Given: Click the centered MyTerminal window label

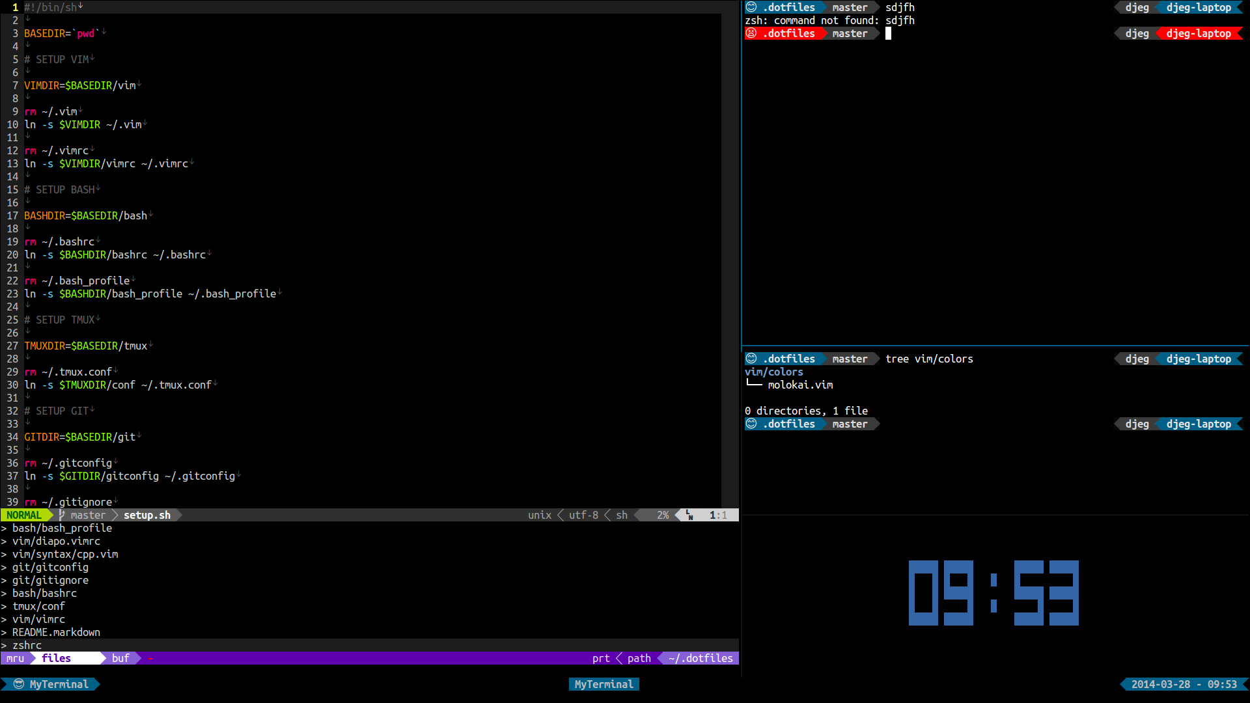Looking at the screenshot, I should 604,684.
